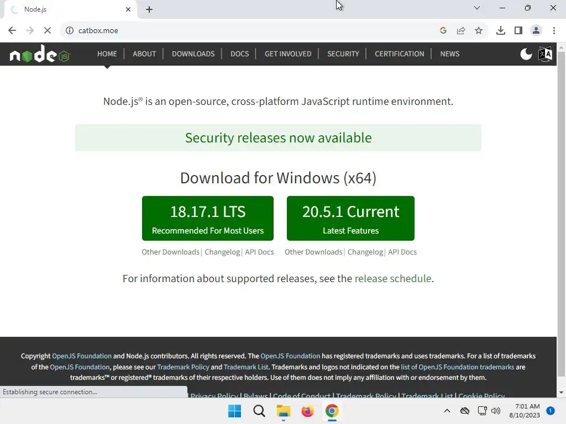Open clock showing 7:01 AM

coord(525,411)
